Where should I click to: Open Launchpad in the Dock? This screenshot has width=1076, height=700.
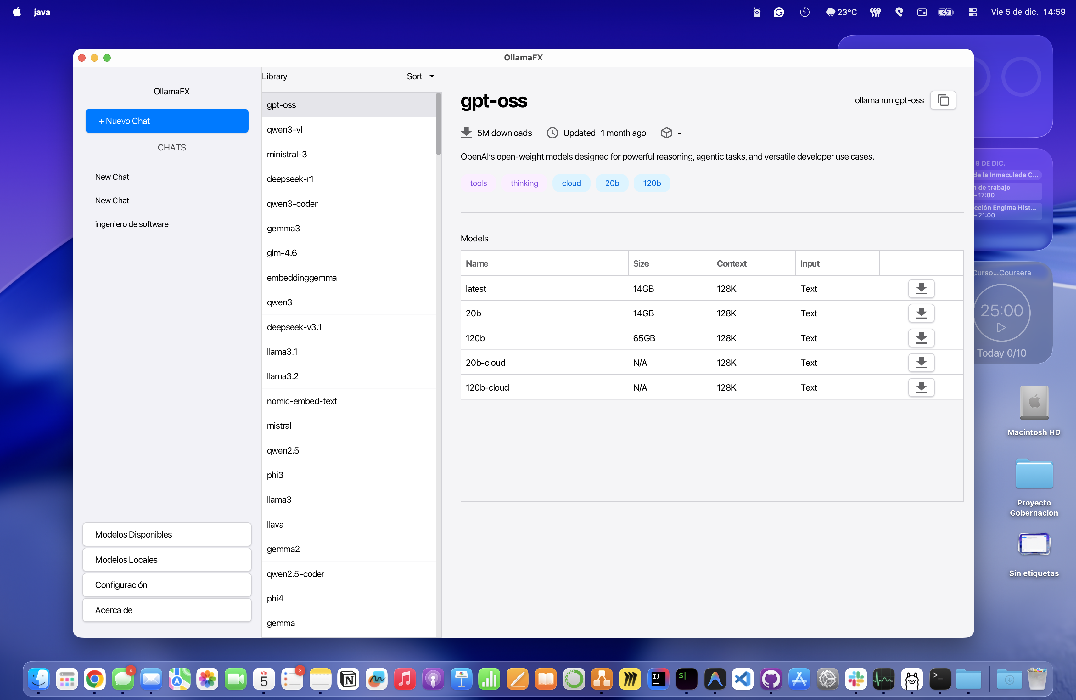click(67, 679)
